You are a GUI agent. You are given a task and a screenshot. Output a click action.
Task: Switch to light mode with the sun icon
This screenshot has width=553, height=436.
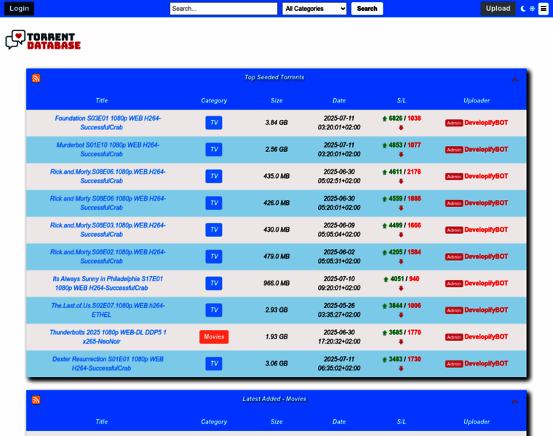point(532,9)
